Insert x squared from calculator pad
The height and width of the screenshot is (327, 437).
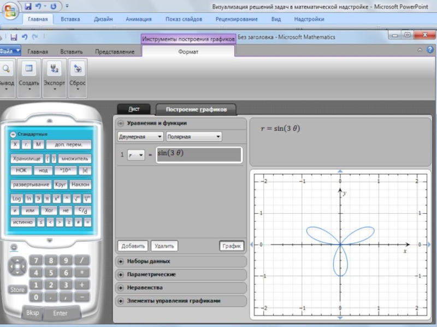pos(57,198)
